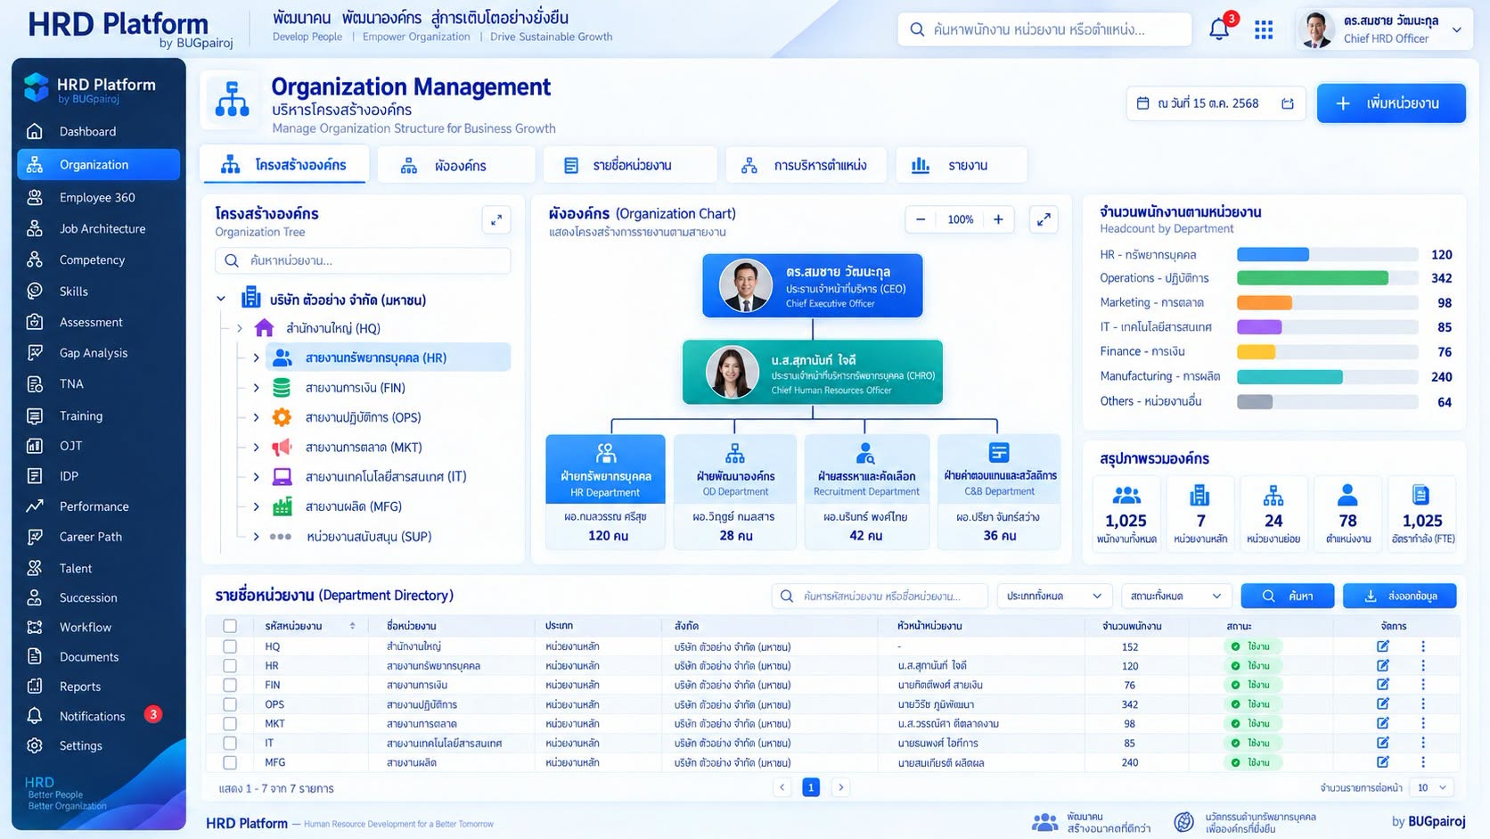
Task: Expand the organization tree panel fullscreen
Action: pyautogui.click(x=496, y=219)
